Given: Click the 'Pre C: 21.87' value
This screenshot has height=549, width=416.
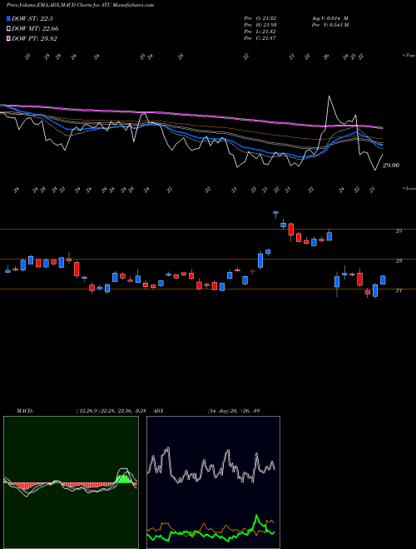Looking at the screenshot, I should (x=260, y=38).
